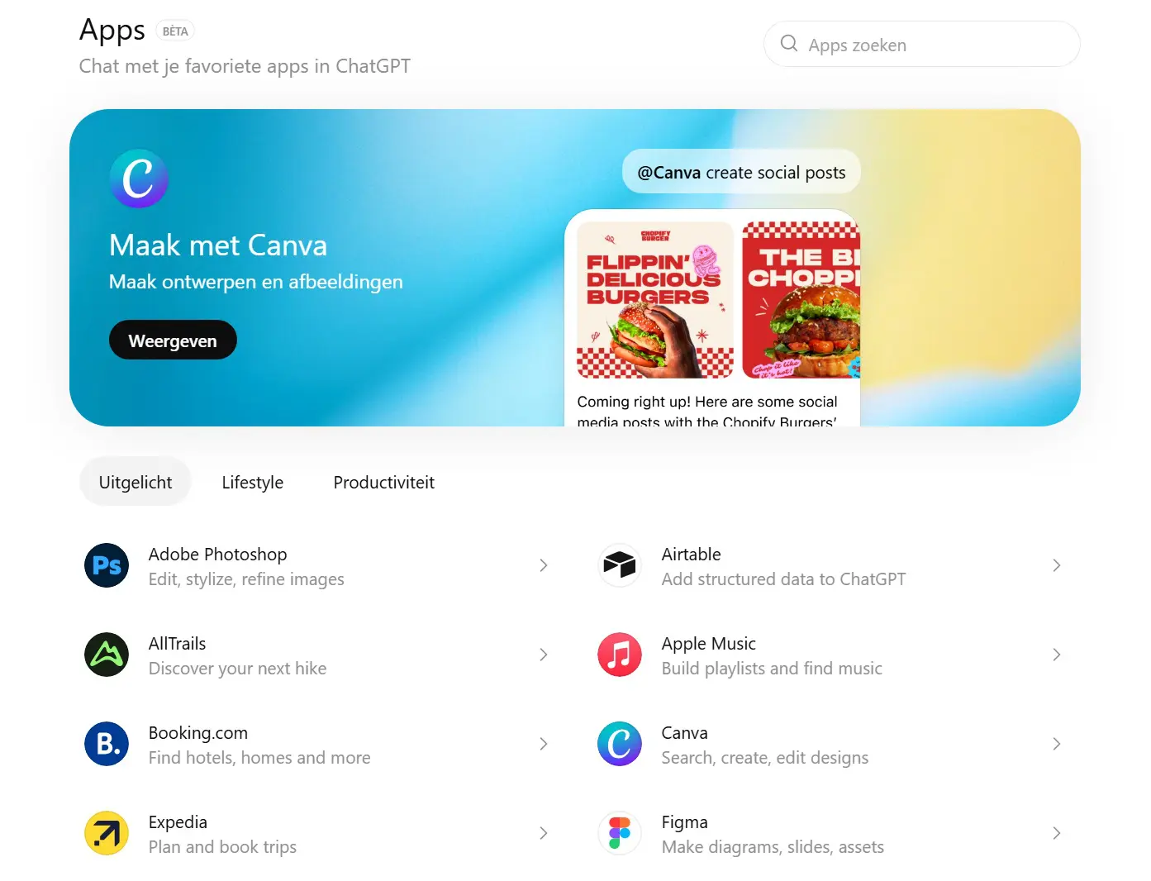Select the Figma logo icon
The image size is (1151, 881).
pyautogui.click(x=620, y=833)
